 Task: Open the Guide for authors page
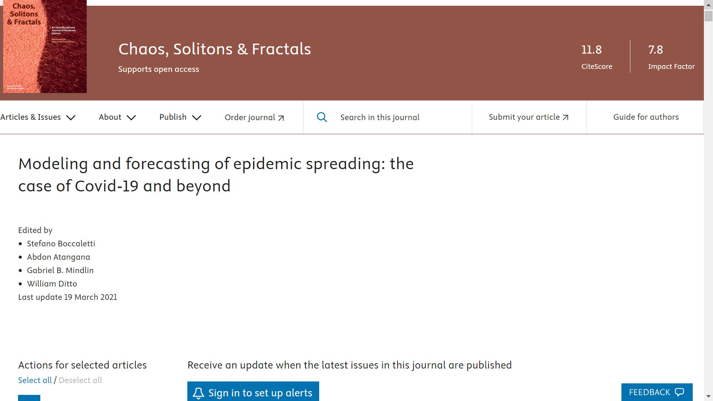point(646,117)
